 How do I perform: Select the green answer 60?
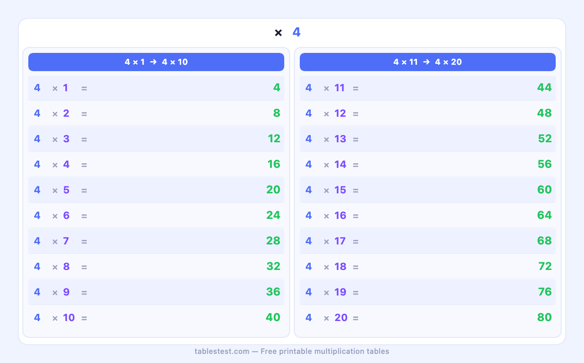pos(544,190)
